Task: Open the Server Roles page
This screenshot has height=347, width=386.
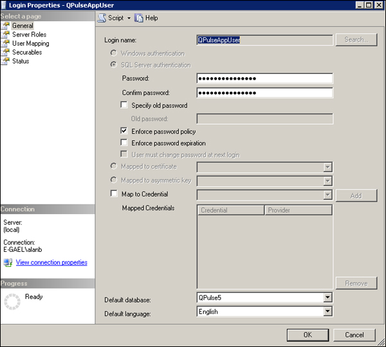Action: click(x=30, y=35)
